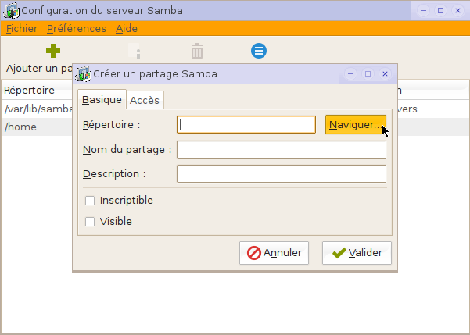Switch to the Accès tab
Image resolution: width=470 pixels, height=335 pixels.
(x=145, y=100)
